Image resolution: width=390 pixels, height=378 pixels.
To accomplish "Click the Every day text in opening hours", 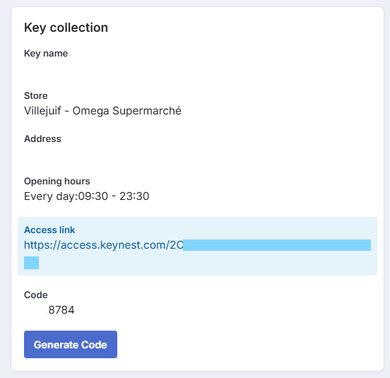I will [49, 196].
